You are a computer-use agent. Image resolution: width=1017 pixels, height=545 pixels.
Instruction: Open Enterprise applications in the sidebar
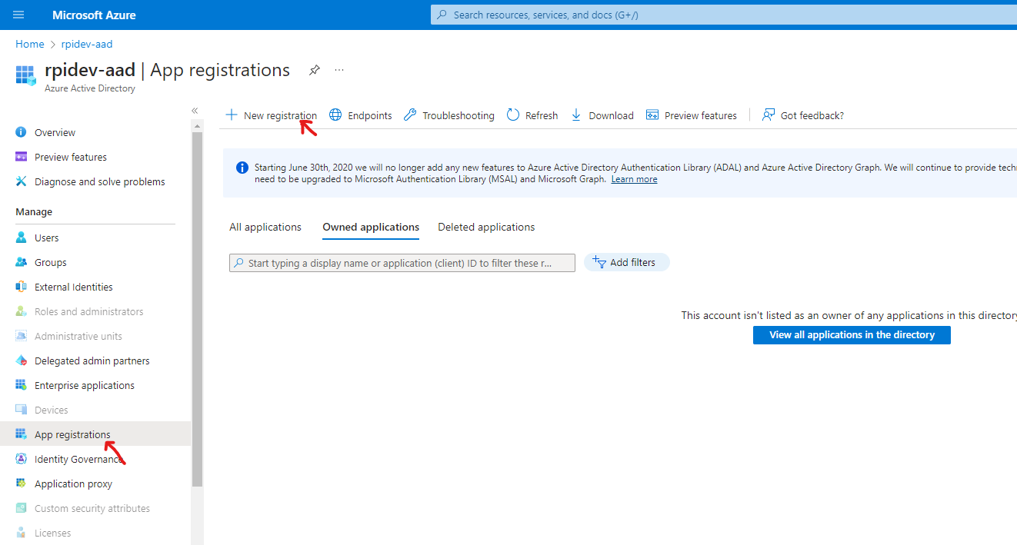point(85,385)
